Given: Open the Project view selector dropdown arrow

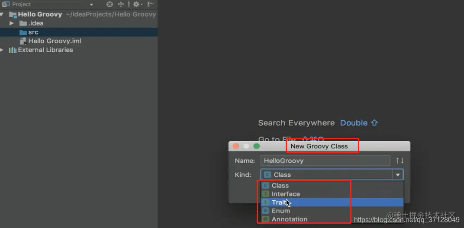Looking at the screenshot, I should pyautogui.click(x=91, y=4).
